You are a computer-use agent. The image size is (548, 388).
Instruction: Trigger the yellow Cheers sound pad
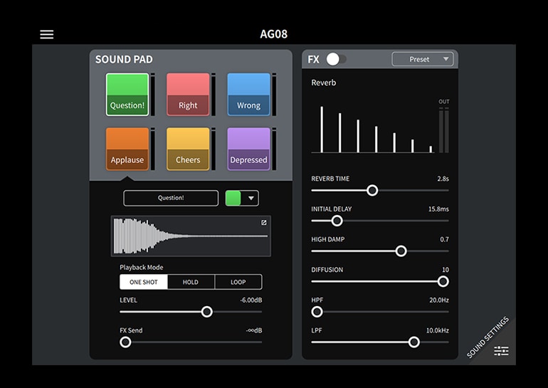coord(188,149)
